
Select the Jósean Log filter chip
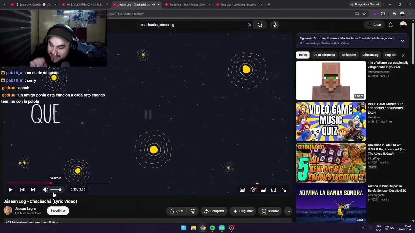(371, 55)
